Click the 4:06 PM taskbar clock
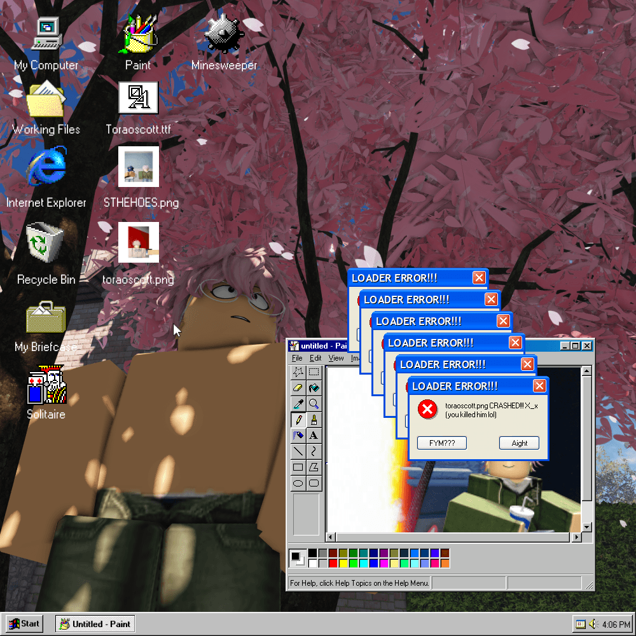636x636 pixels. tap(616, 625)
